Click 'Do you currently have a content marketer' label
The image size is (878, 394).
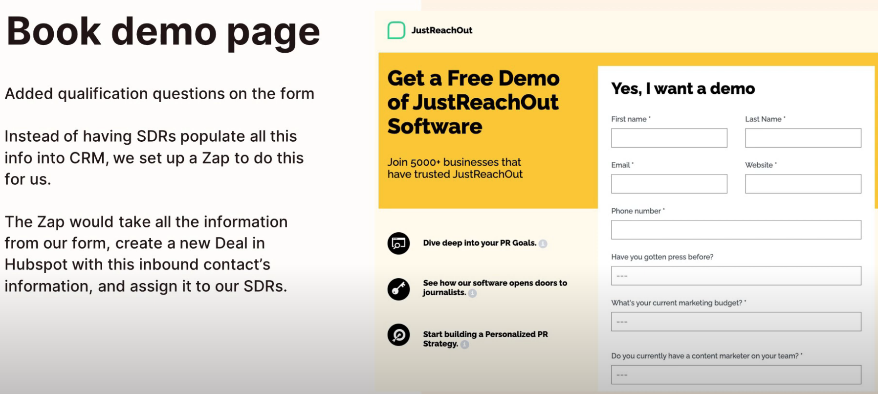[x=707, y=356]
